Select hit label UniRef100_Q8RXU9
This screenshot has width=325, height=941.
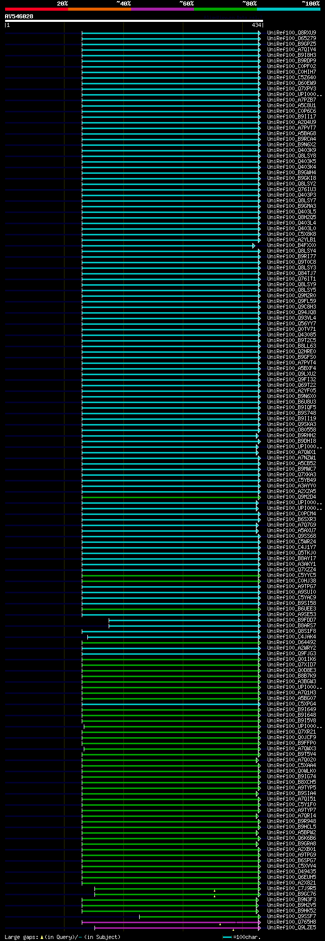tap(291, 33)
